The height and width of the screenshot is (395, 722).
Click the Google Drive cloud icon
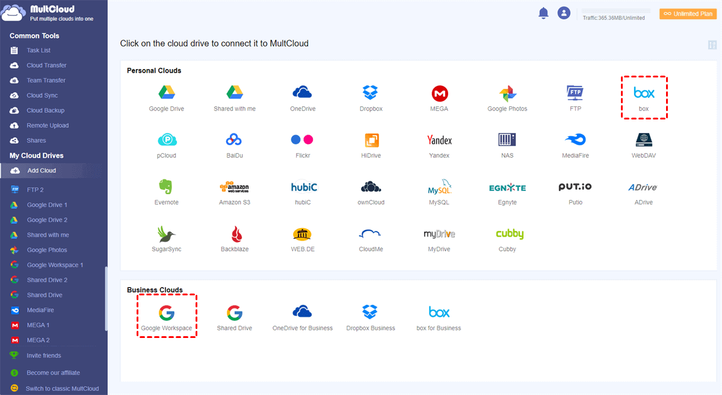(x=167, y=93)
